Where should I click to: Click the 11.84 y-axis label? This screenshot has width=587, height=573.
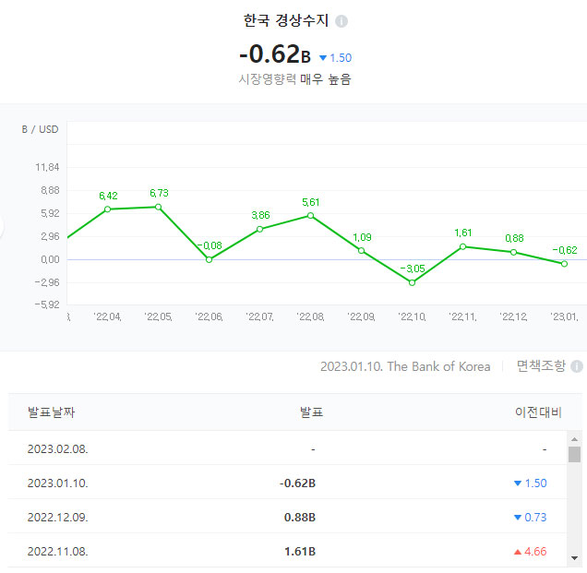[x=47, y=167]
